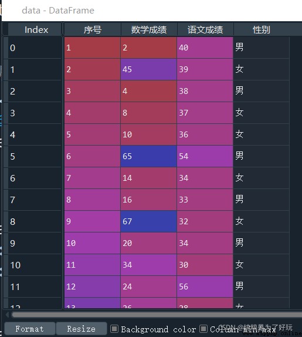This screenshot has width=302, height=337.
Task: Click math score cell 24
Action: coord(148,287)
